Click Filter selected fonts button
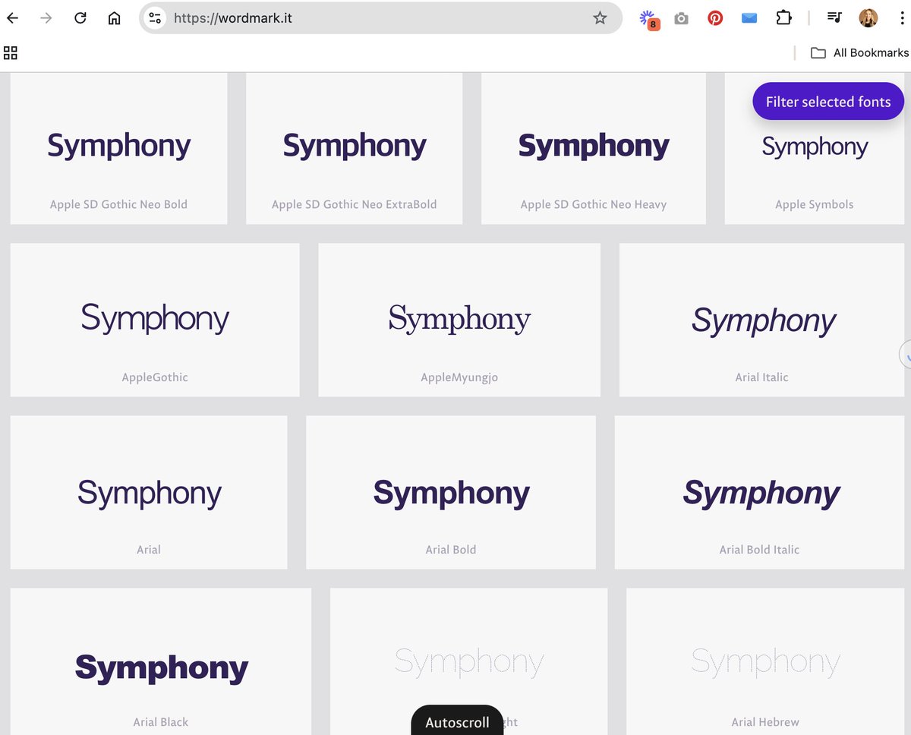Image resolution: width=911 pixels, height=735 pixels. [x=828, y=102]
